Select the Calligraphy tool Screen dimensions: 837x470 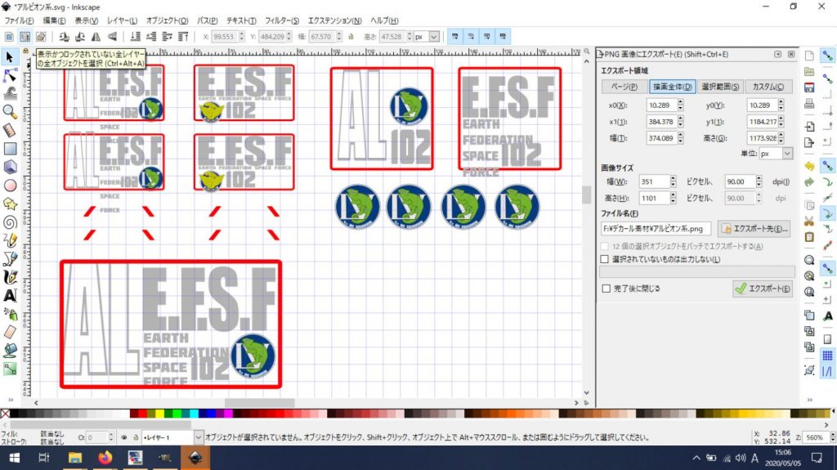pos(10,277)
